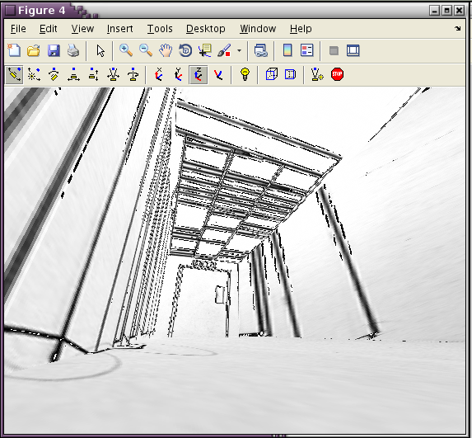Select the Zoom In magnifier tool

126,50
